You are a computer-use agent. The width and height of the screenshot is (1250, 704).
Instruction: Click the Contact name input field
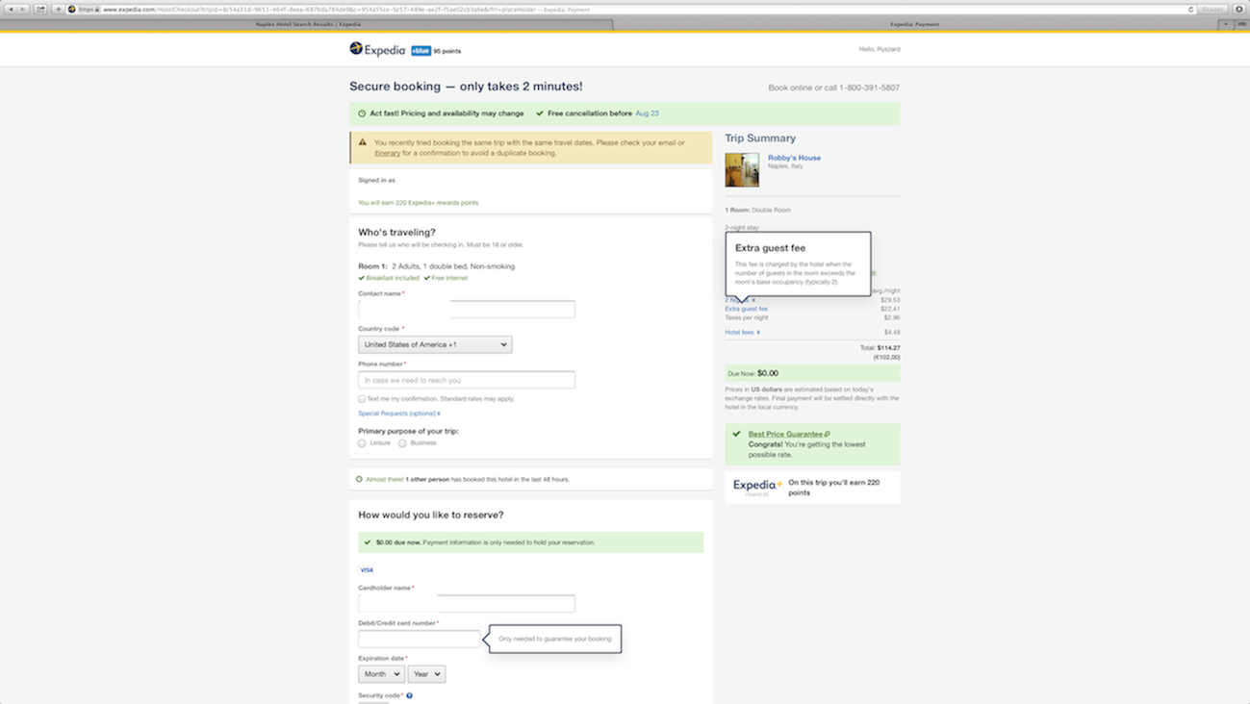467,309
